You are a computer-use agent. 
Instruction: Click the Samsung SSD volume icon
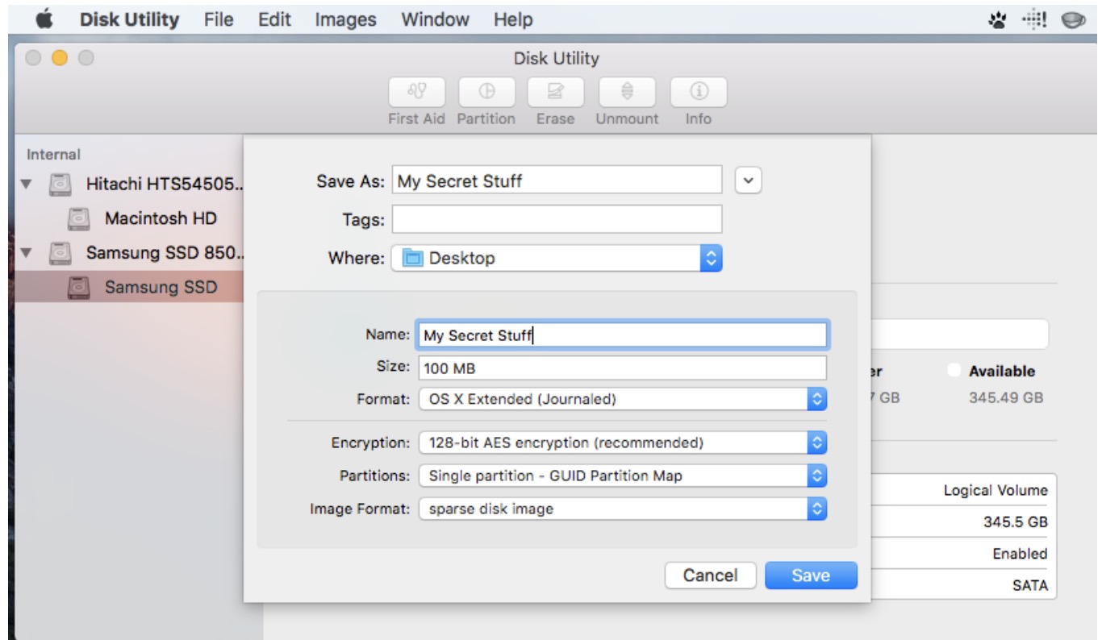click(78, 286)
